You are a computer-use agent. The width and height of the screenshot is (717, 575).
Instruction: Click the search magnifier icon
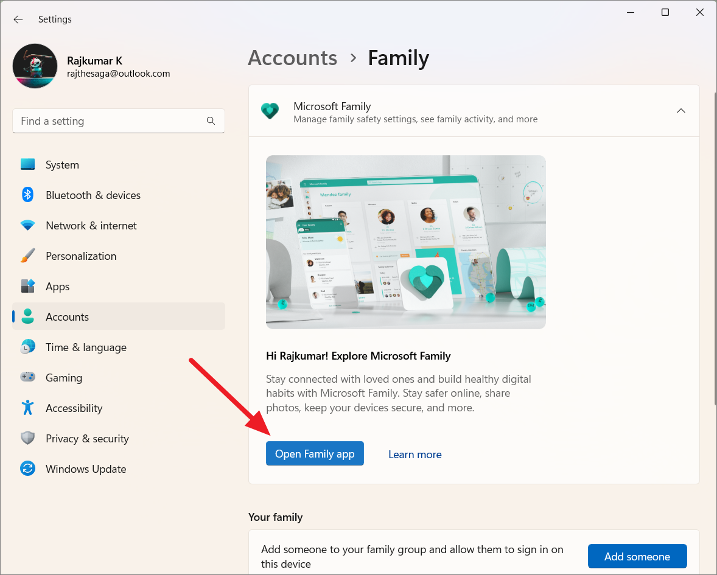(211, 120)
